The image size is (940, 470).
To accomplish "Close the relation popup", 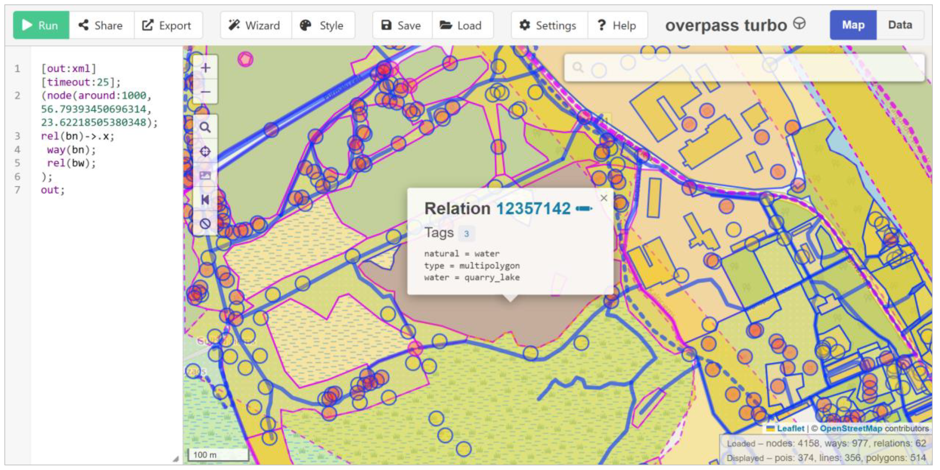I will (x=604, y=198).
